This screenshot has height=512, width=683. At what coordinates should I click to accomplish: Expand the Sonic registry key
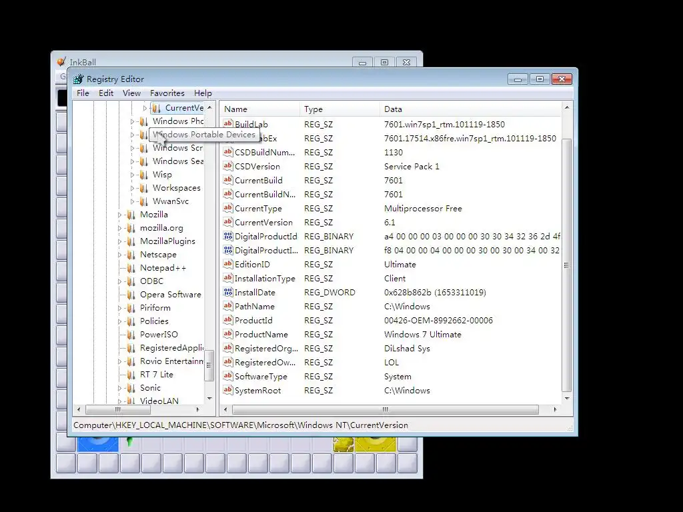pos(120,388)
